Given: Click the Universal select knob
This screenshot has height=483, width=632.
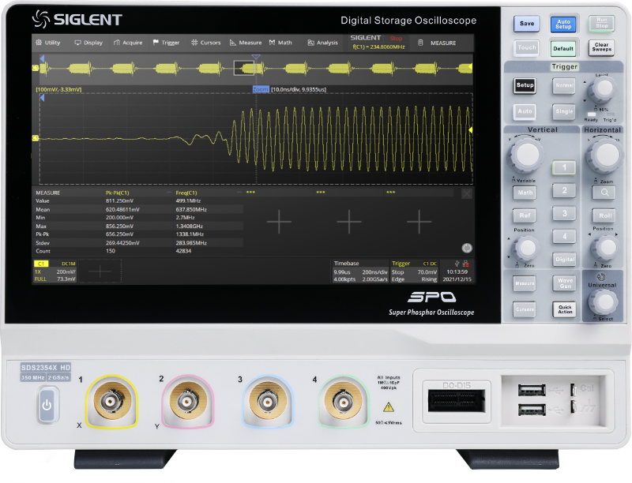Looking at the screenshot, I should point(603,302).
